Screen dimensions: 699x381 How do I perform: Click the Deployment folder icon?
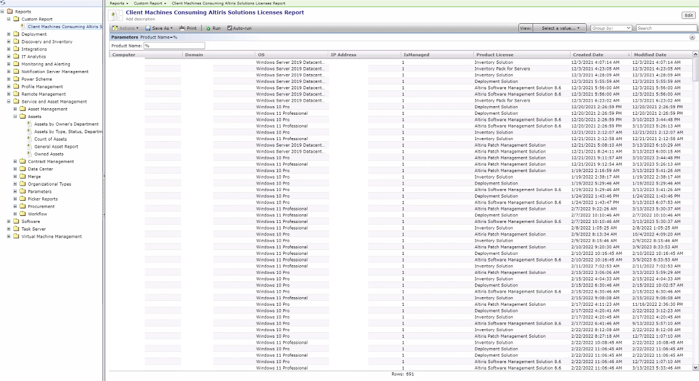[16, 34]
